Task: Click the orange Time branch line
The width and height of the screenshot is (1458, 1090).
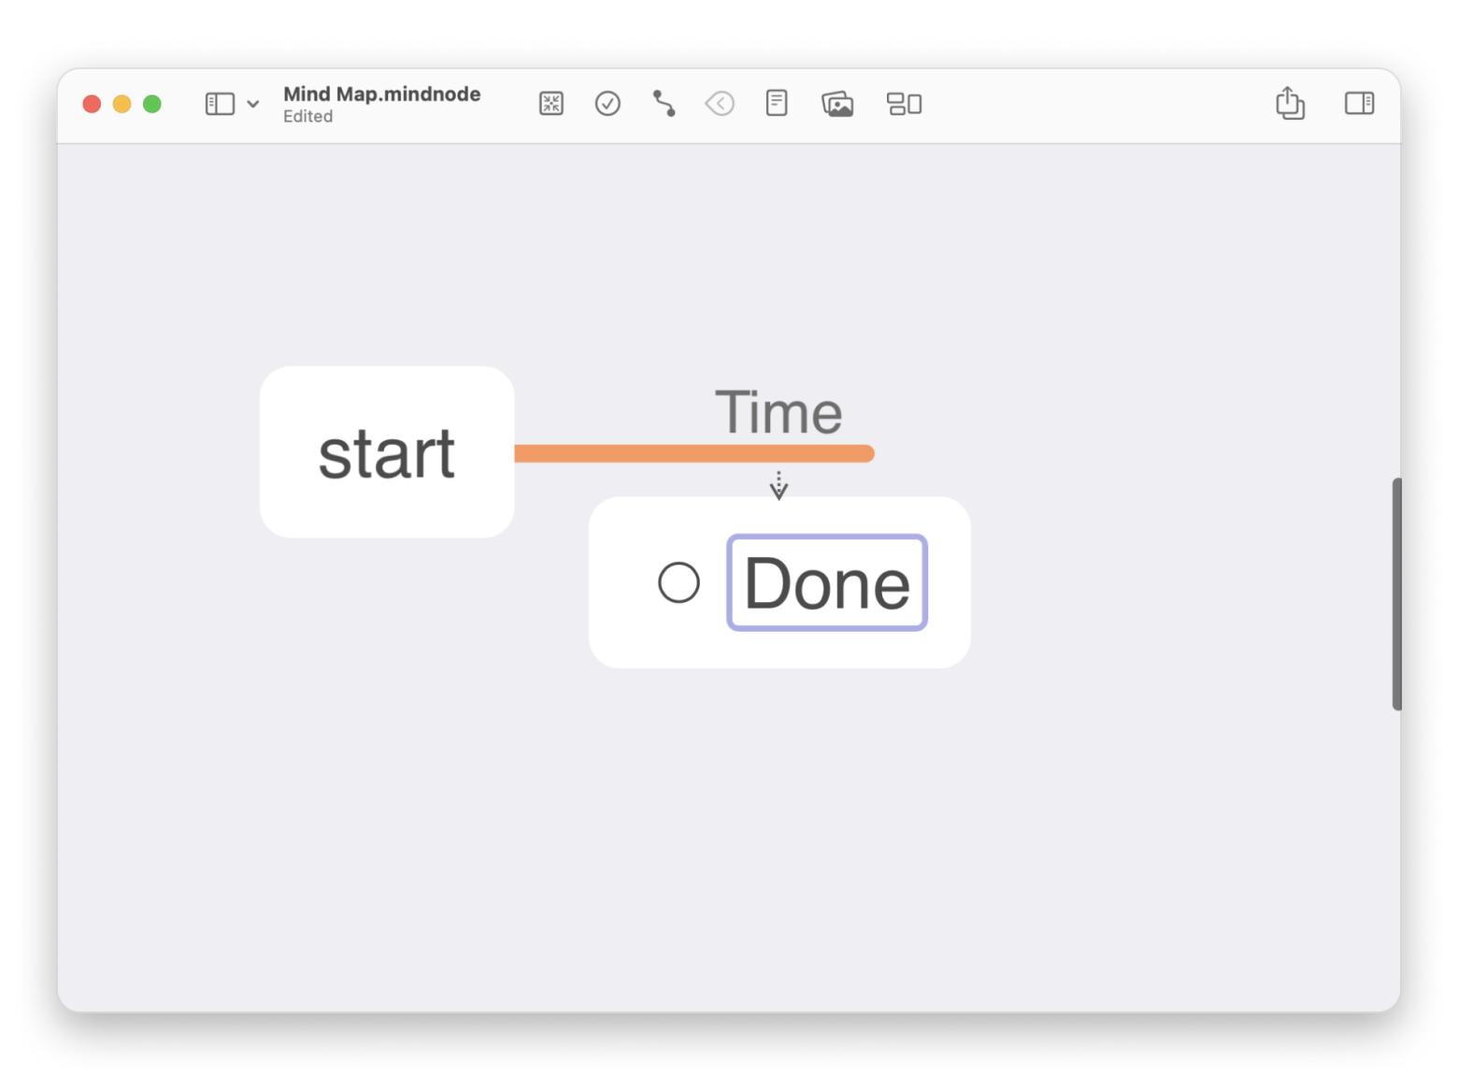Action: (x=693, y=453)
